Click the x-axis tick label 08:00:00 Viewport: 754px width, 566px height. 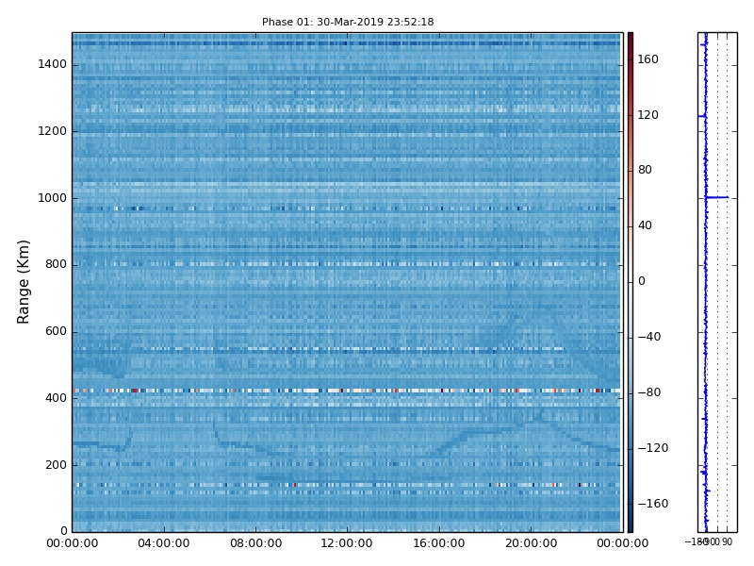[255, 544]
